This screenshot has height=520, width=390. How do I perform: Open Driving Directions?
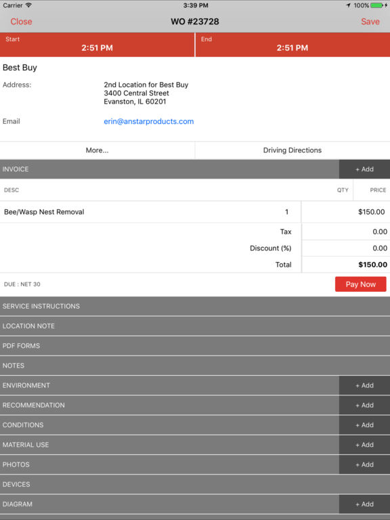(292, 150)
